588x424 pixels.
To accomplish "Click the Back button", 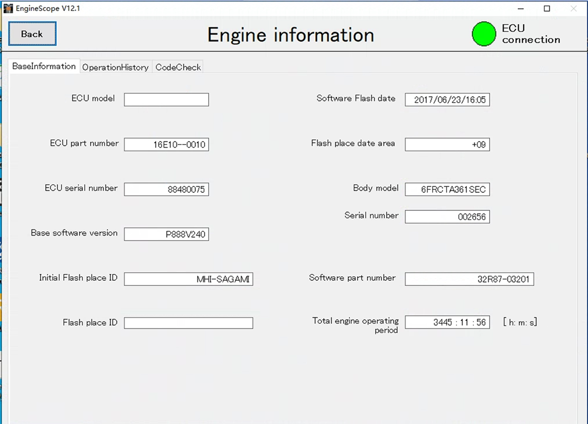I will pyautogui.click(x=31, y=33).
